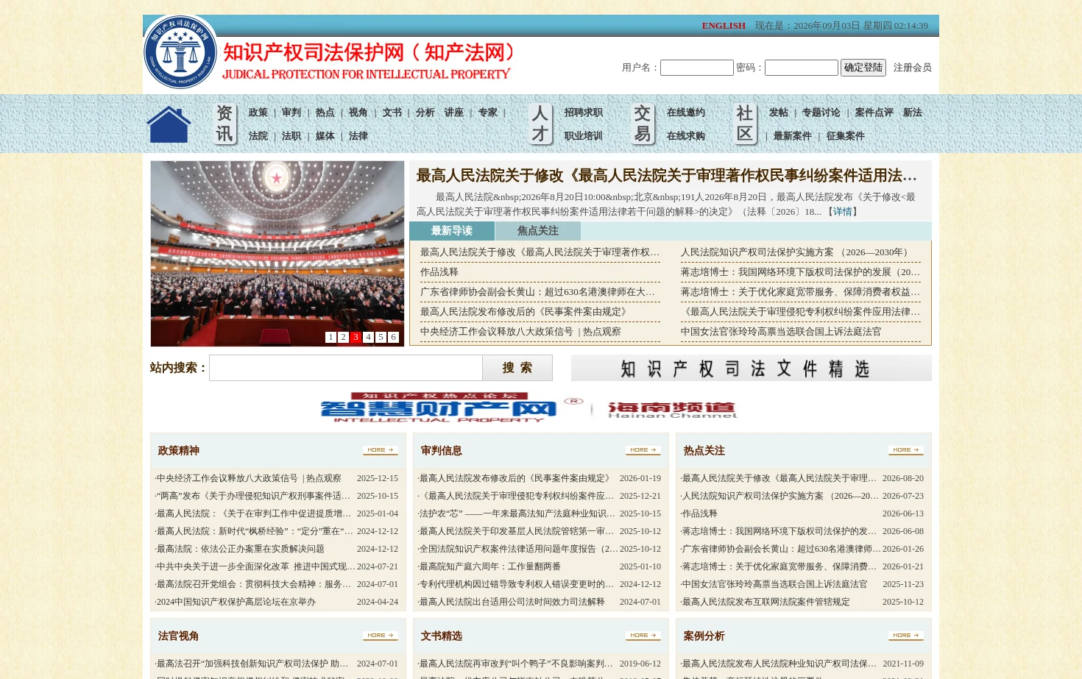Show slide 2 in the photo carousel
1082x679 pixels.
[343, 337]
